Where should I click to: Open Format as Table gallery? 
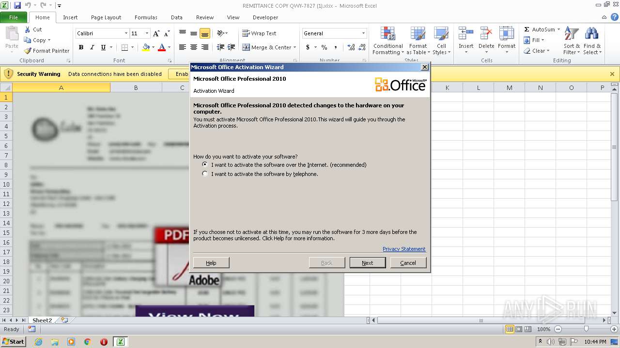[x=418, y=41]
